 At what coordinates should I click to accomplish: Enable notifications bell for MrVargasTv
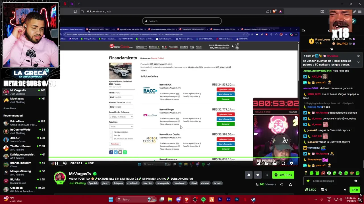coord(249,175)
